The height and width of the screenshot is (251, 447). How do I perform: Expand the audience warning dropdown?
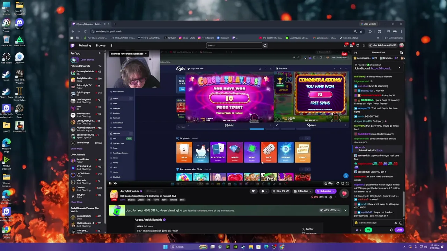[129, 54]
